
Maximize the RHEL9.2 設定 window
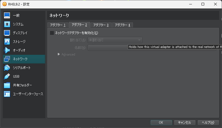coord(203,4)
